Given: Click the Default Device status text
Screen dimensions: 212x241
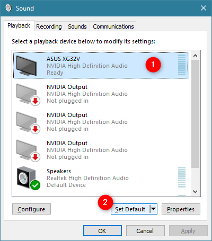Looking at the screenshot, I should tap(66, 185).
